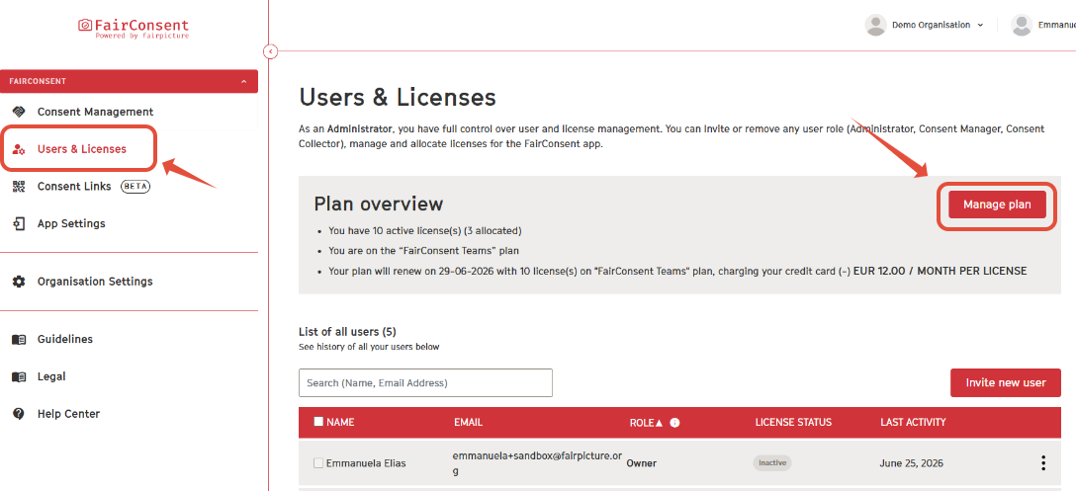The height and width of the screenshot is (491, 1076).
Task: Click the List of all users (5) heading
Action: pos(347,332)
